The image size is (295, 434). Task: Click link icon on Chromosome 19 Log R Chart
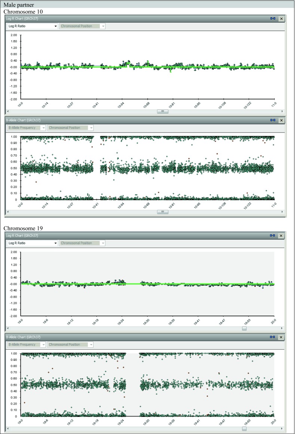tap(273, 236)
